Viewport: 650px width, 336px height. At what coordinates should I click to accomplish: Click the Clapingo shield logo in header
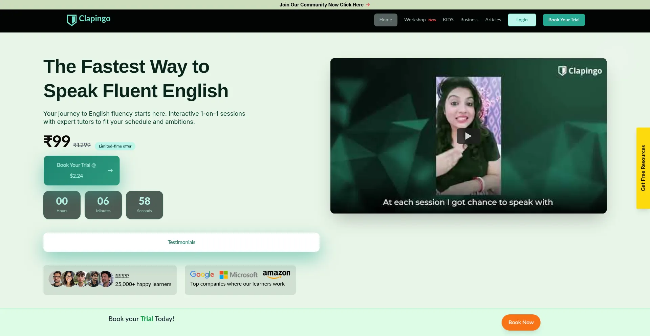71,20
